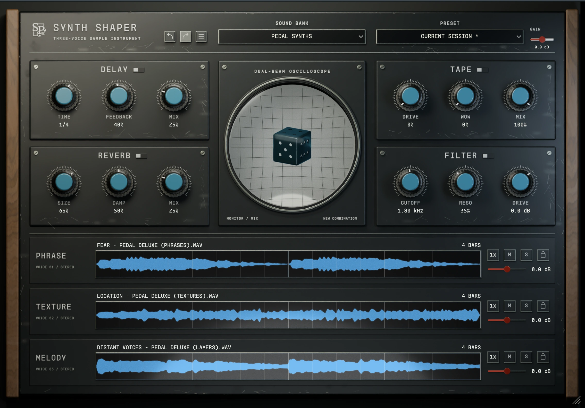
Task: Solo the Phrase voice
Action: coord(526,255)
